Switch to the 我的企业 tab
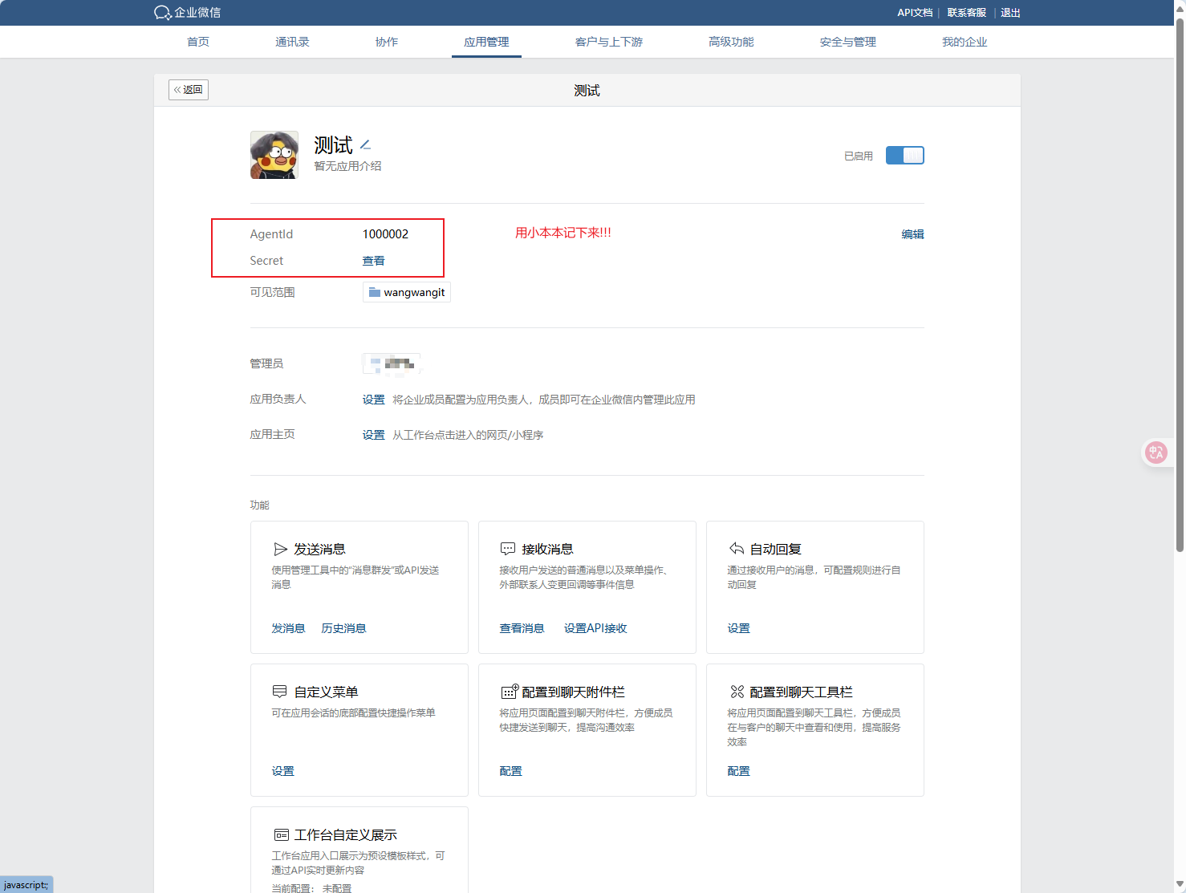This screenshot has width=1186, height=893. [x=964, y=42]
